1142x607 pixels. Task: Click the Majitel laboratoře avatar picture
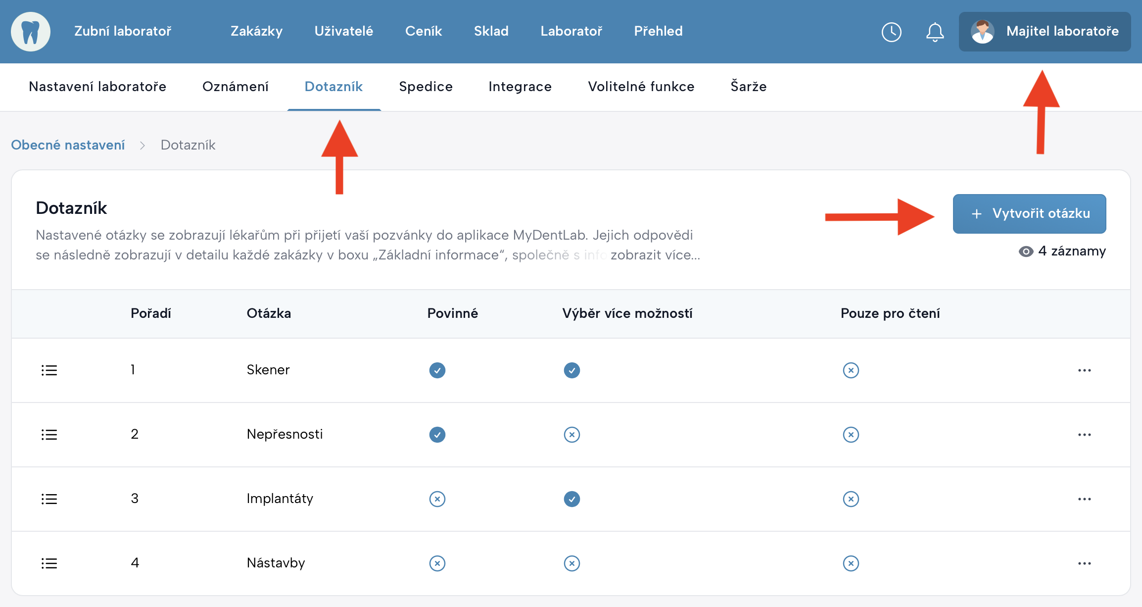pyautogui.click(x=982, y=32)
